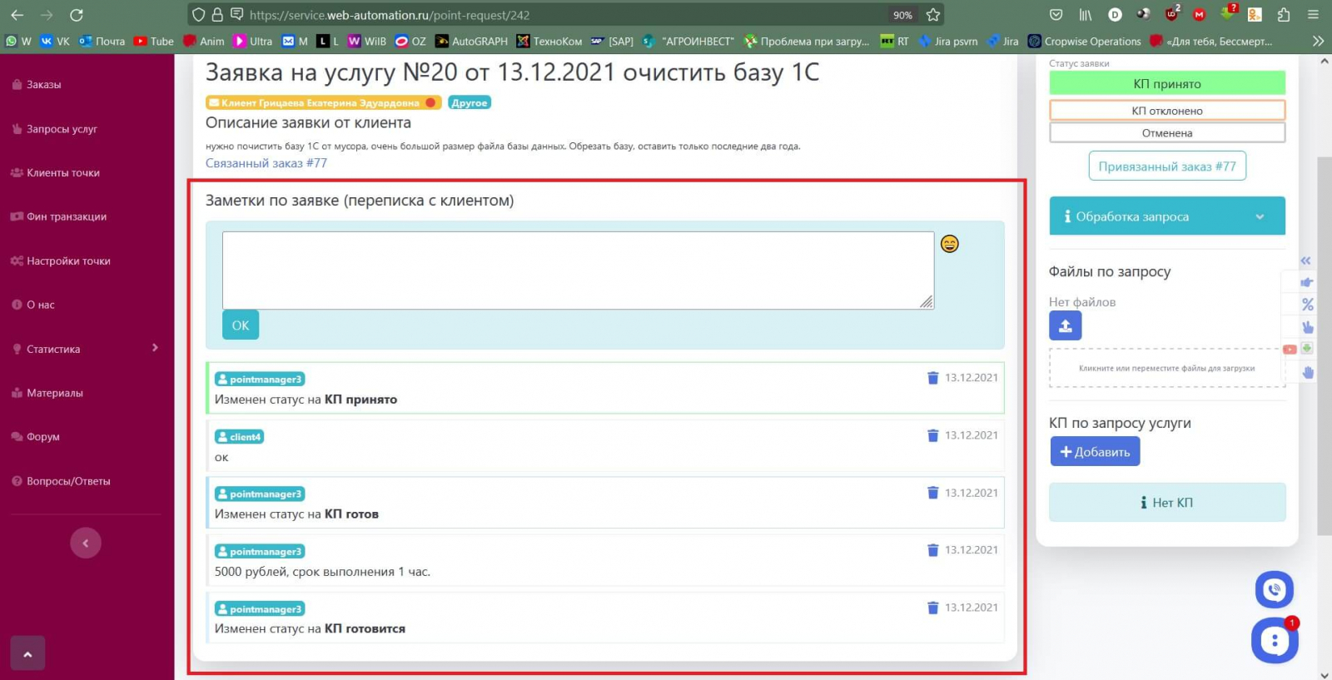Click the 'Нет КП' info banner
This screenshot has width=1332, height=680.
click(x=1167, y=503)
